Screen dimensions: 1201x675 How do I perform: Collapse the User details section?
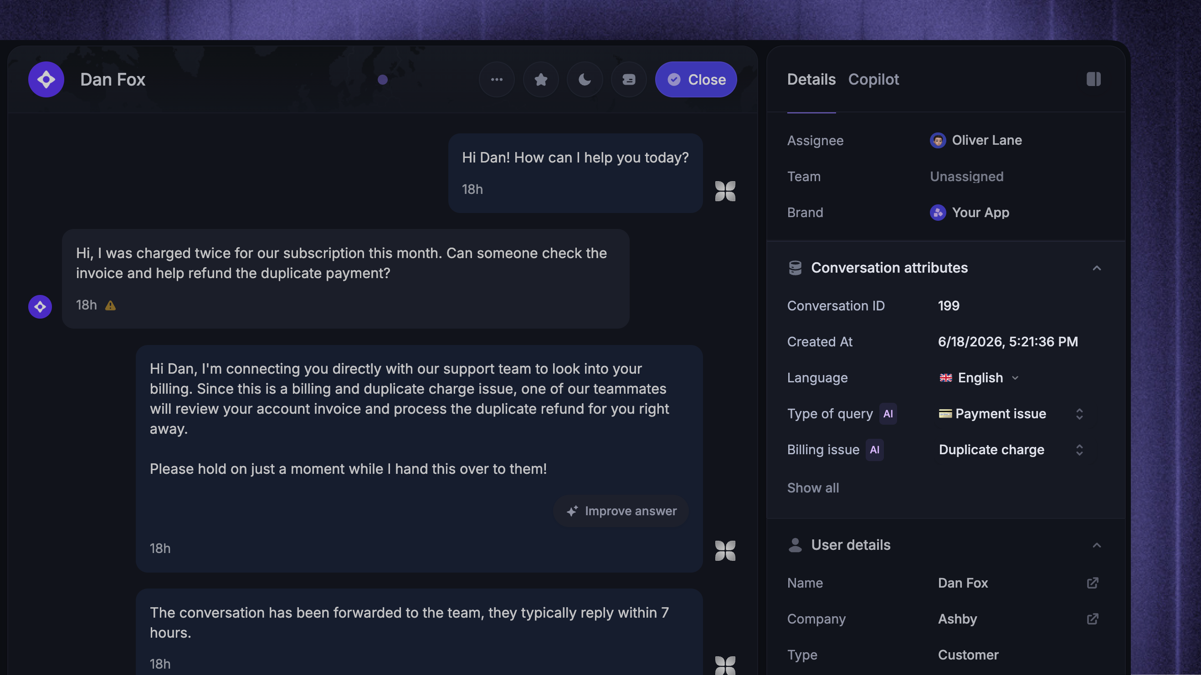[1097, 545]
